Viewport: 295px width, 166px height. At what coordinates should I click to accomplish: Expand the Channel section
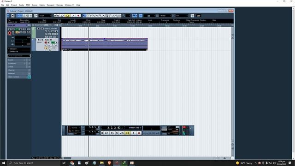click(19, 70)
